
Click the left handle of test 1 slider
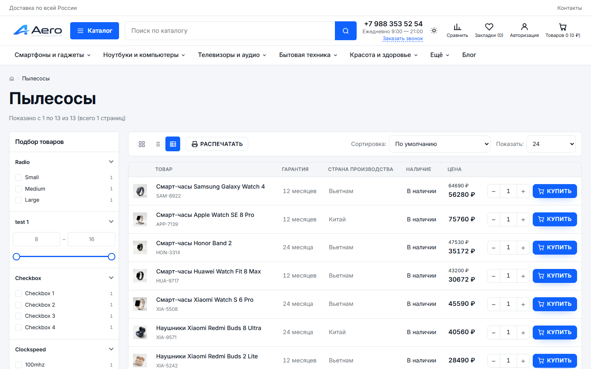pos(16,257)
